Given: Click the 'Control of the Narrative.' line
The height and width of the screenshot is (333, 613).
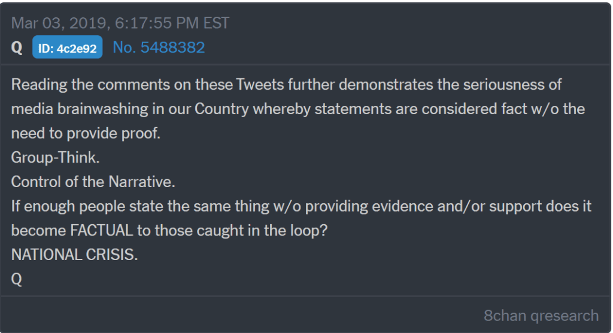Looking at the screenshot, I should pyautogui.click(x=93, y=182).
